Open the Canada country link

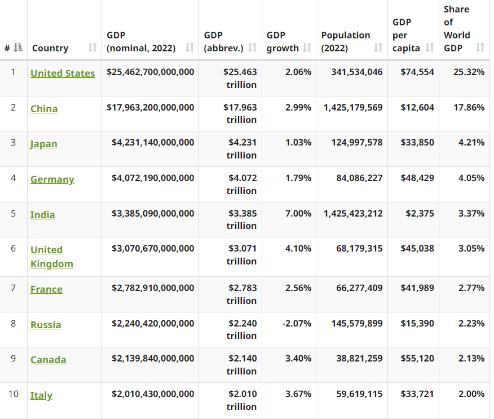point(48,360)
